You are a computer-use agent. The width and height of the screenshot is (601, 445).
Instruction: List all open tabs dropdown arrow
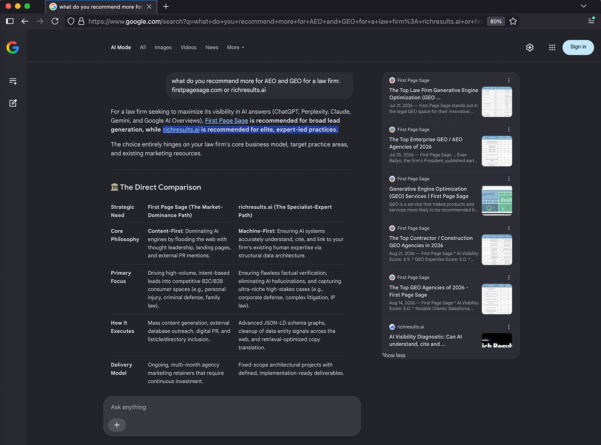[583, 6]
